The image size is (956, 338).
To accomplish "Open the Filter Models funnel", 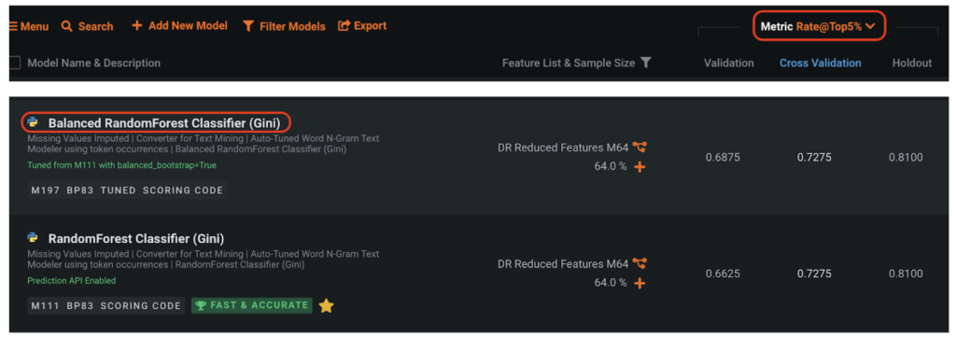I will [247, 26].
